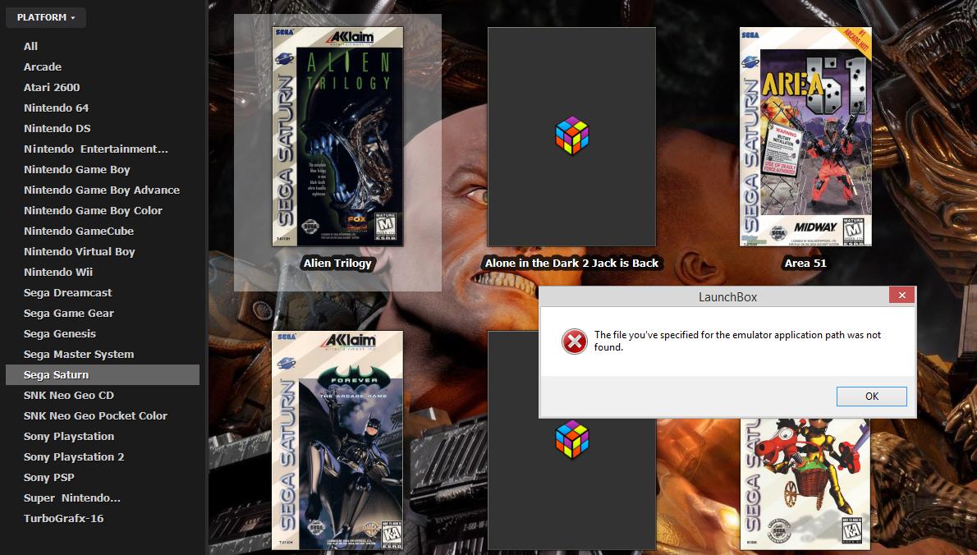Select the game cover with red horse character
Screen dimensions: 977x555
805,484
